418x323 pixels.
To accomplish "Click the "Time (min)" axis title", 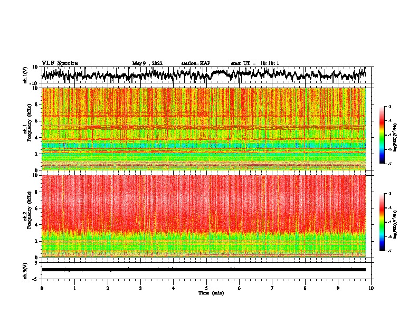I will [211, 293].
